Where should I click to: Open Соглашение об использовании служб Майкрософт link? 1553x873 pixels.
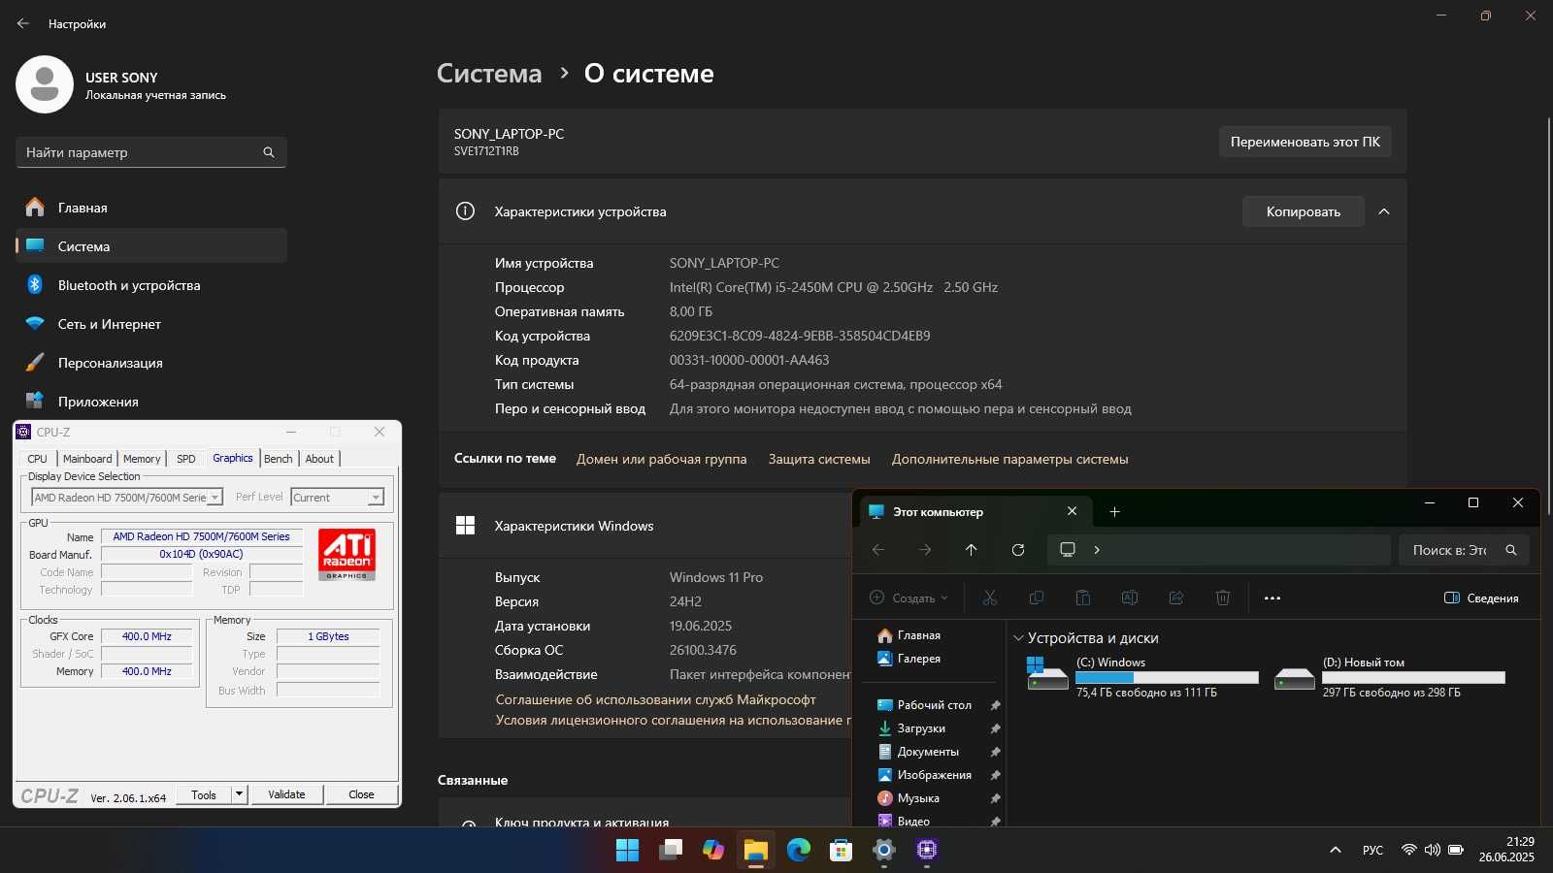point(655,699)
